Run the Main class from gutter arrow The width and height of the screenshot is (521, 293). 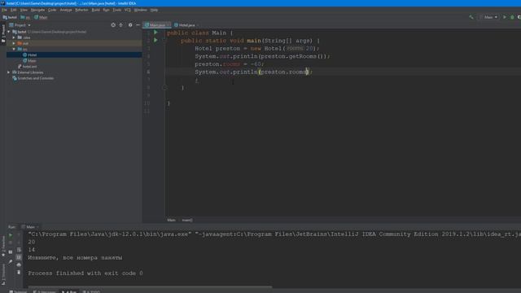(x=155, y=33)
